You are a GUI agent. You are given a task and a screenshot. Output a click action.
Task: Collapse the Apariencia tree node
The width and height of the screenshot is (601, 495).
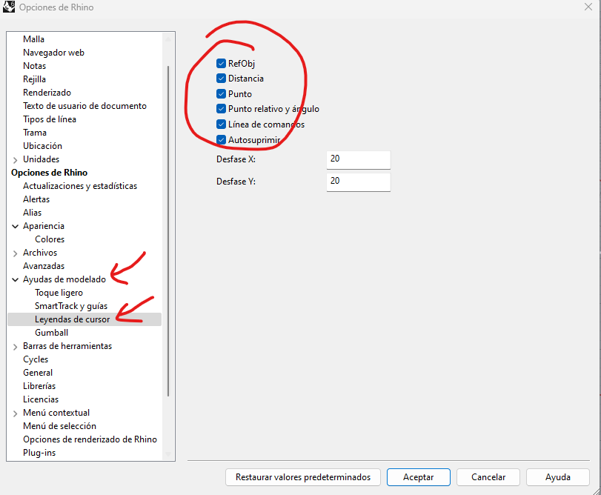16,227
